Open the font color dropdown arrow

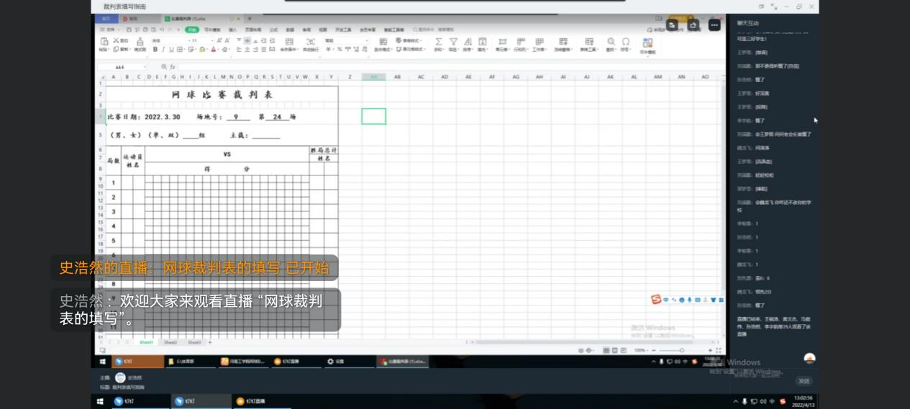click(220, 50)
